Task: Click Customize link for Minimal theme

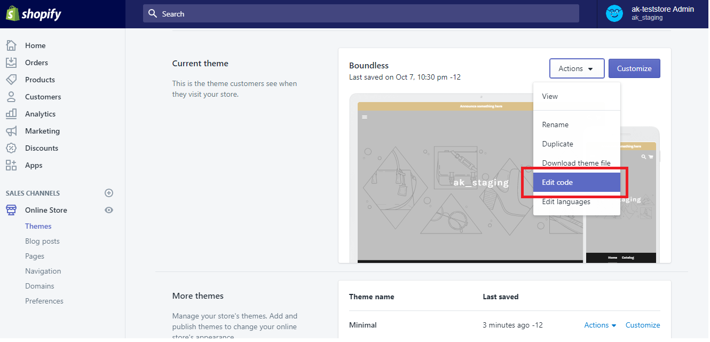Action: click(643, 325)
